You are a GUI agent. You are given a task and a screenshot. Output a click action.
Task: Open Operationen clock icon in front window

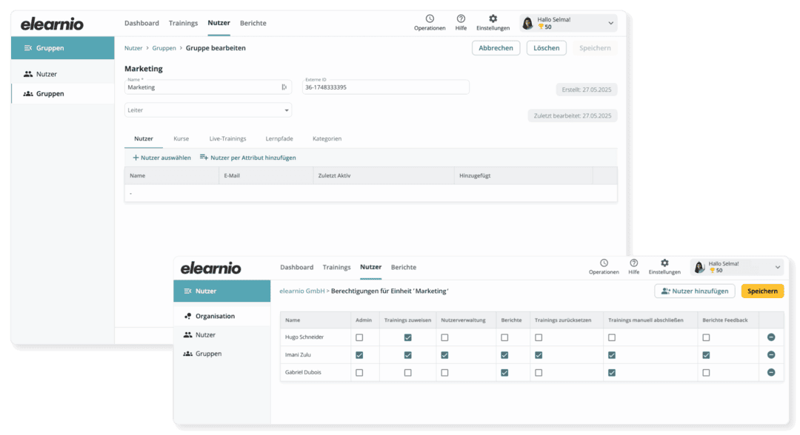[604, 263]
